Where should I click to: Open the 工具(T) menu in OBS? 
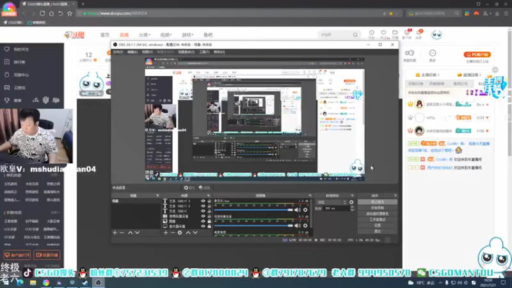point(204,52)
